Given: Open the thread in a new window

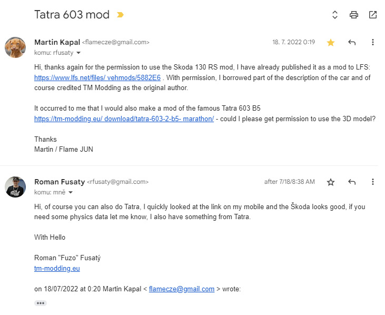Looking at the screenshot, I should [373, 15].
